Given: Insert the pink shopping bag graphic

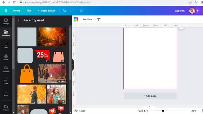Looking at the screenshot, I should pyautogui.click(x=58, y=55).
